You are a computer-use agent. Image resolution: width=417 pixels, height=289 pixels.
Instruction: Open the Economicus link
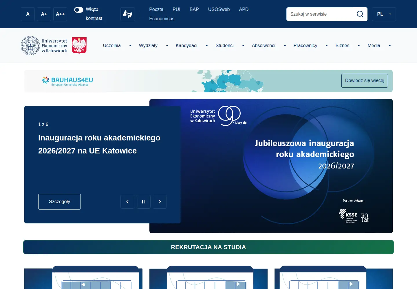[x=162, y=19]
